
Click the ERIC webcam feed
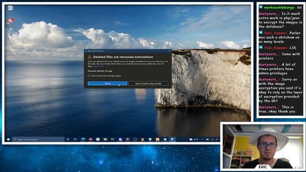[x=263, y=147]
